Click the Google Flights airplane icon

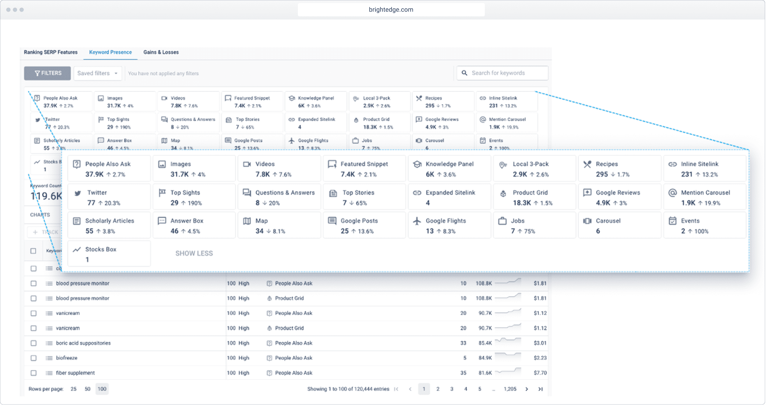coord(417,221)
